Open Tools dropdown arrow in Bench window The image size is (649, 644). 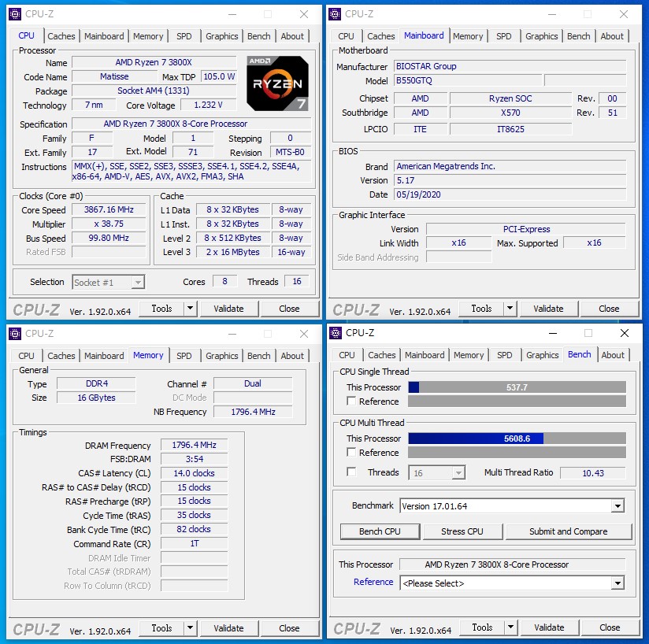tap(510, 627)
